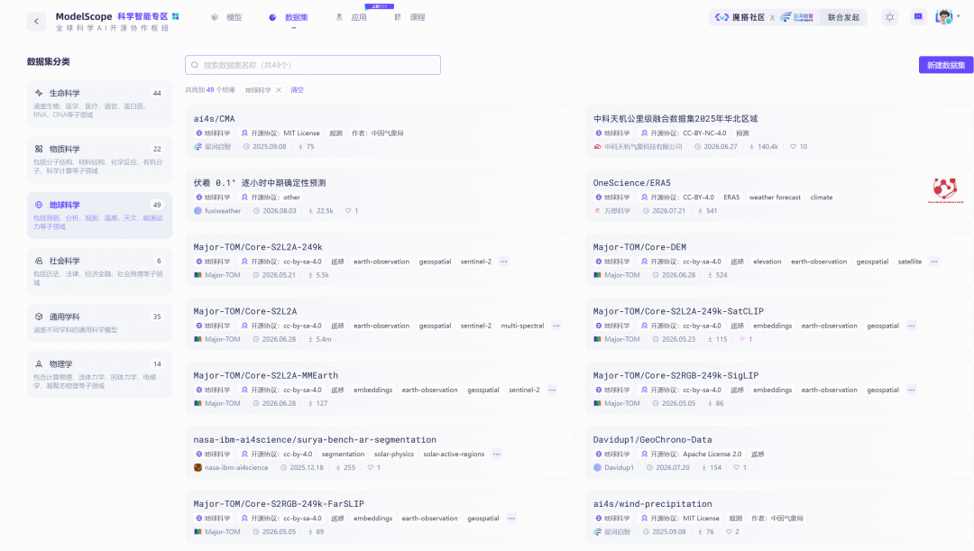Select the 地球科学 category
This screenshot has width=974, height=551.
coord(99,216)
